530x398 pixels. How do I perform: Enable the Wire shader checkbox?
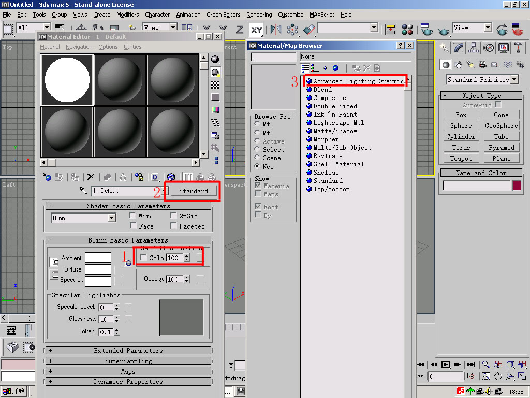(133, 216)
